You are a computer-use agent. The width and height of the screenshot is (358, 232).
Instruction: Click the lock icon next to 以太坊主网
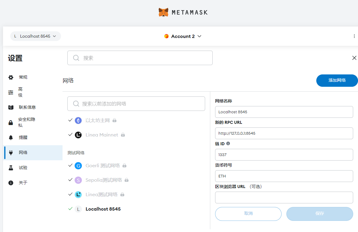(114, 120)
